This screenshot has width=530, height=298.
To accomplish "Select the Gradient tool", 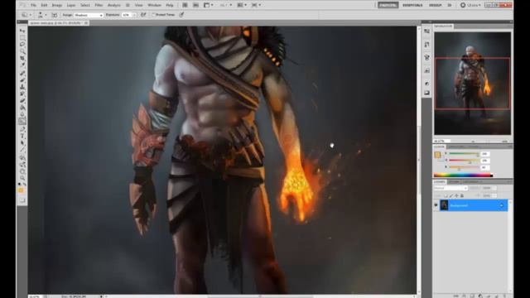I will tap(22, 108).
